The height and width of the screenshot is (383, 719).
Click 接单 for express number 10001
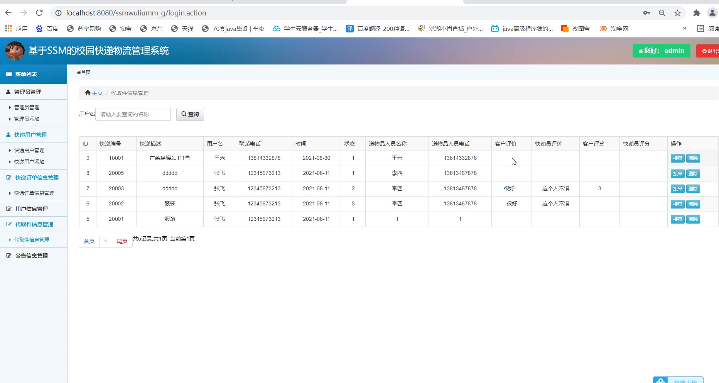pos(677,158)
